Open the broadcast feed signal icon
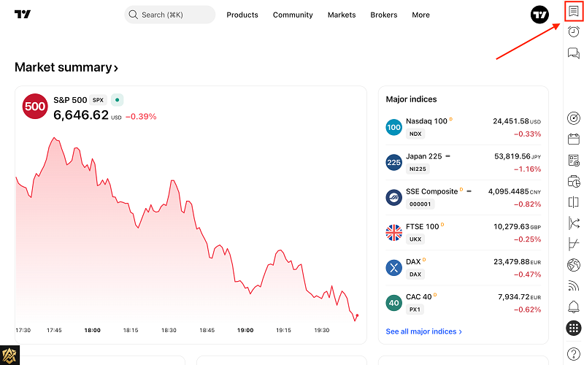584x365 pixels. (x=574, y=286)
